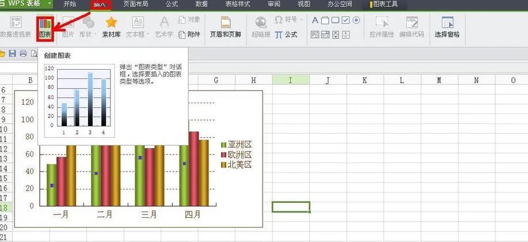
Task: Expand the 符号 symbol dropdown arrow
Action: 301,20
